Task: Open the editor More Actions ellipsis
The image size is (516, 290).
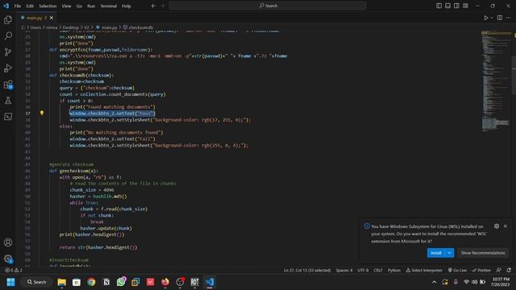Action: pyautogui.click(x=509, y=18)
